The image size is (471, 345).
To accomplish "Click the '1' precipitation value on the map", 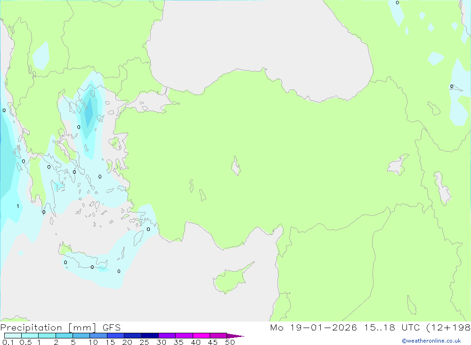I will tap(18, 206).
